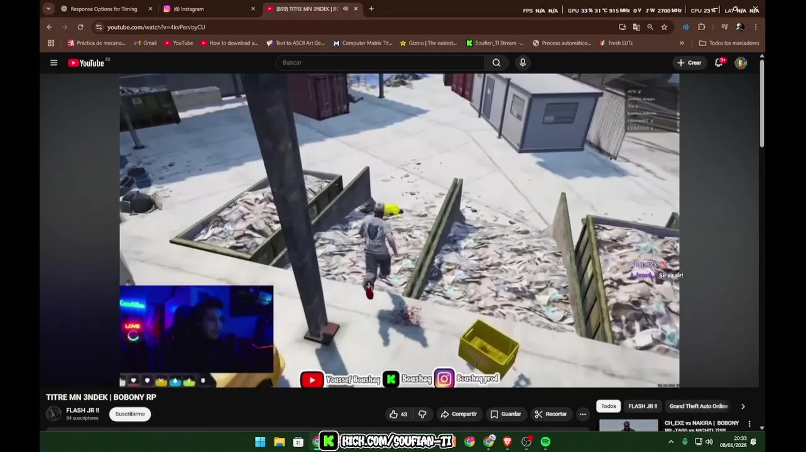Open the Chrome apps grid in bookmarks bar
Screen dimensions: 806x452
(51, 43)
